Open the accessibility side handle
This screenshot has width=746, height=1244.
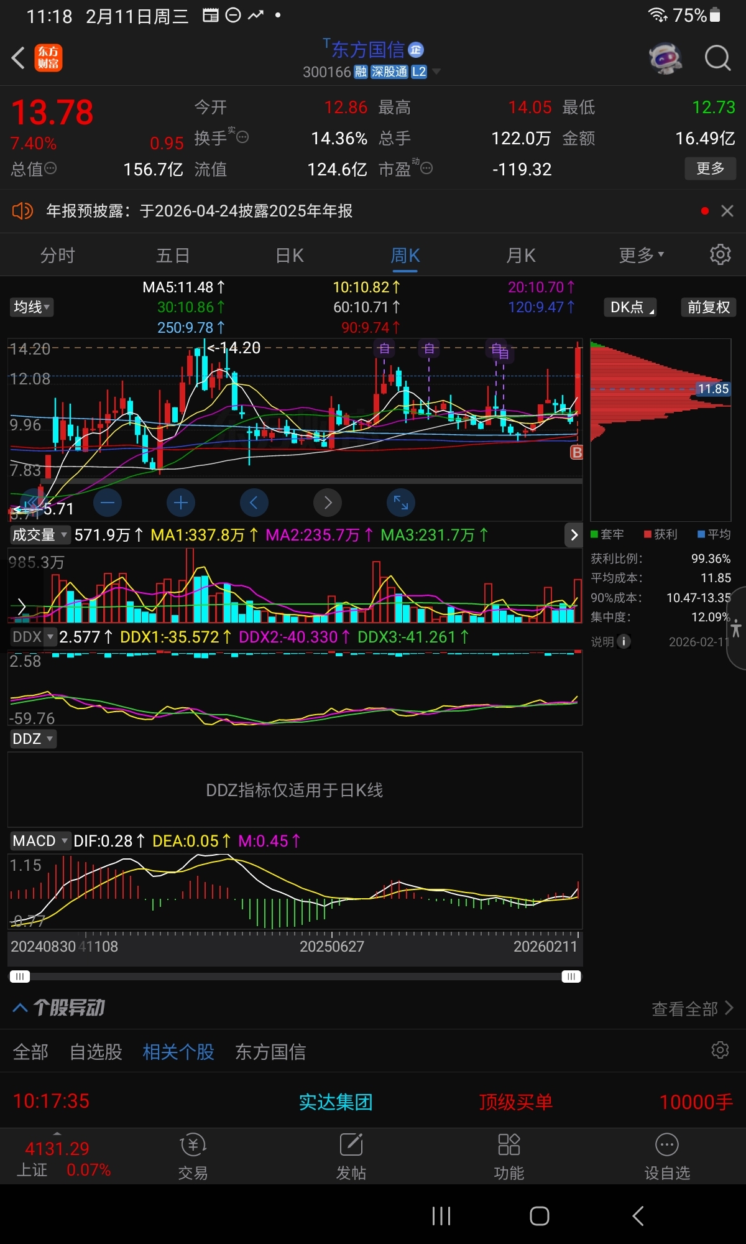point(736,628)
